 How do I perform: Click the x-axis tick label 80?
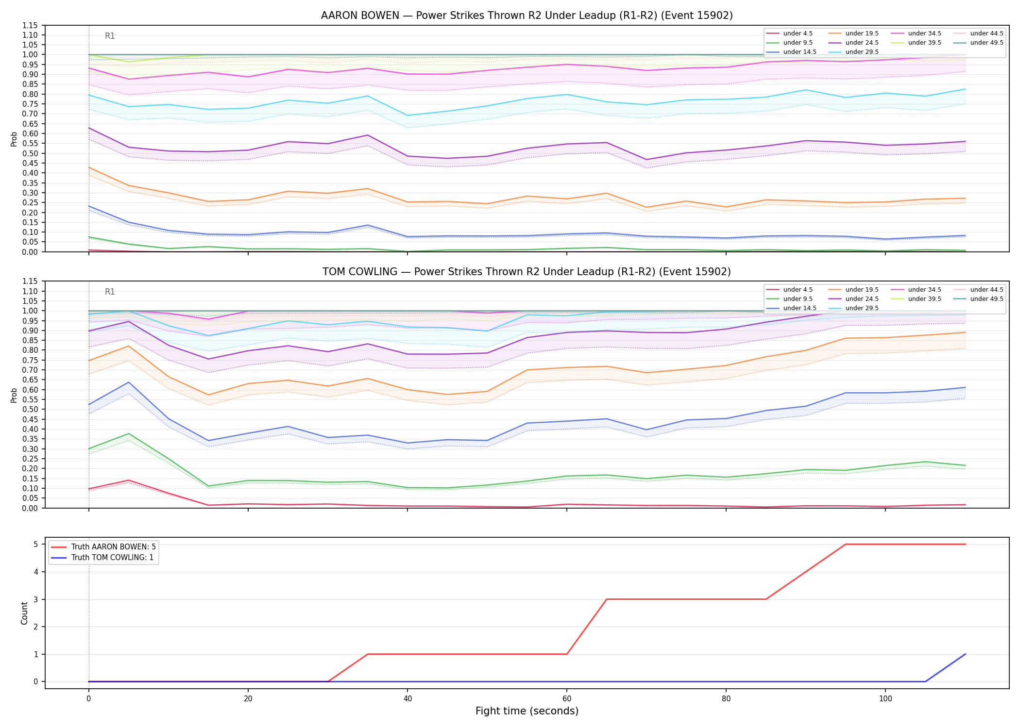(726, 699)
